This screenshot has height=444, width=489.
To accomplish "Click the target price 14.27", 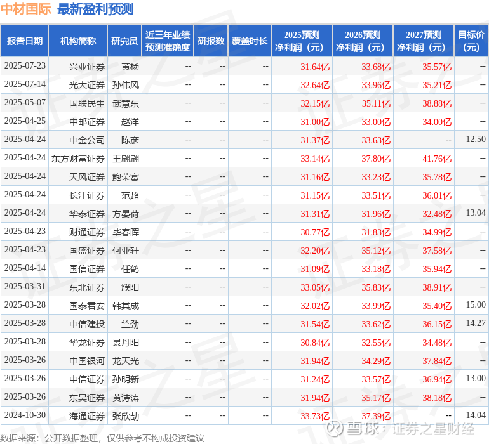I will 476,323.
